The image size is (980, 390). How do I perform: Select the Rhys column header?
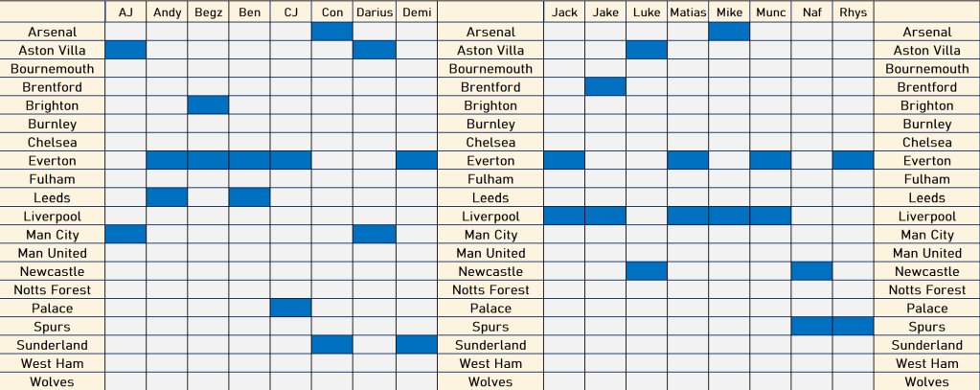click(x=853, y=12)
